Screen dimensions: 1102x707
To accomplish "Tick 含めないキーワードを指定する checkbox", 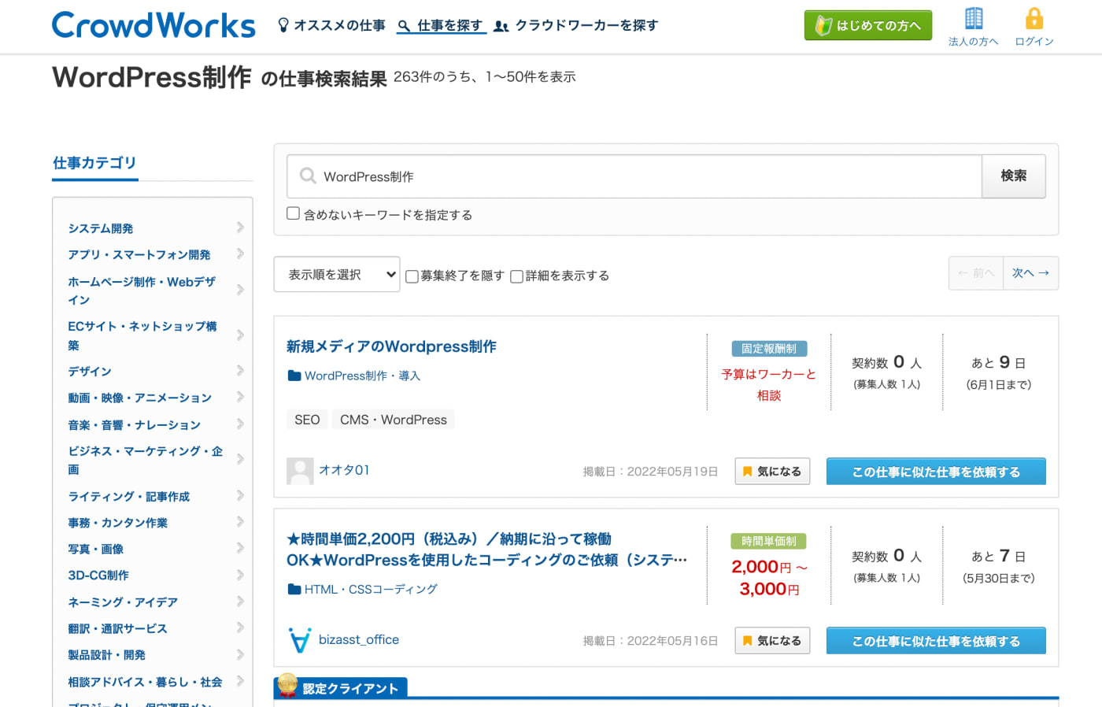I will (x=293, y=213).
